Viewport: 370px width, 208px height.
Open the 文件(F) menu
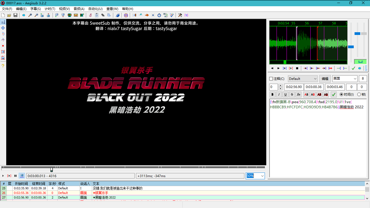click(x=7, y=9)
